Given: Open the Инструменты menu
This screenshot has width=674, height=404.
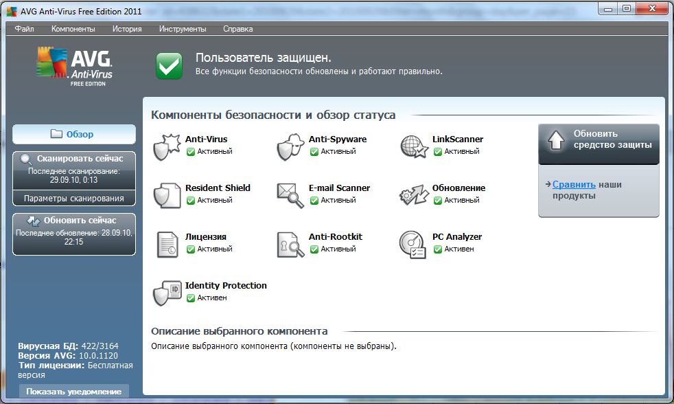Looking at the screenshot, I should coord(183,29).
